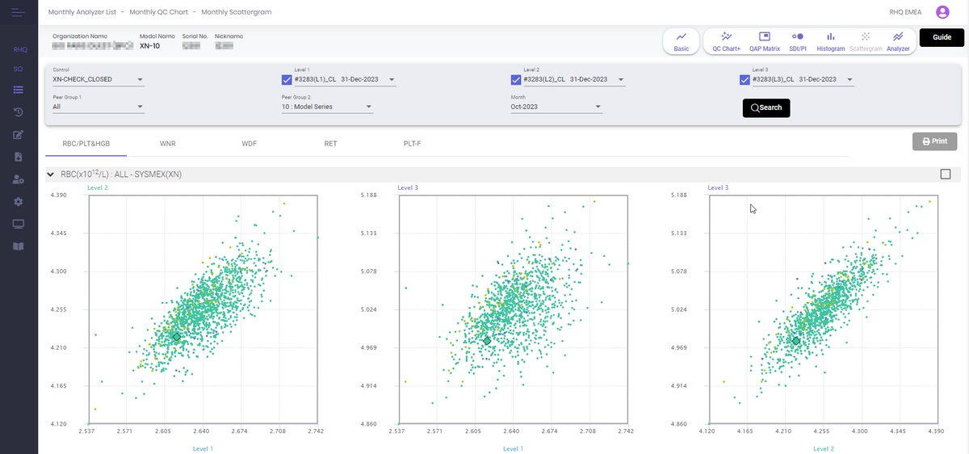Switch to the RET tab
This screenshot has width=969, height=454.
tap(330, 143)
